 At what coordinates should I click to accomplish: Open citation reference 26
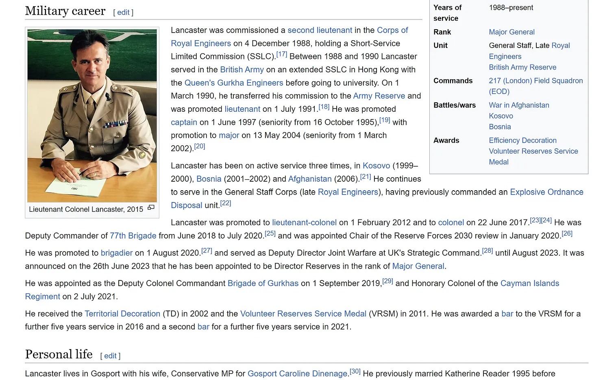pyautogui.click(x=567, y=234)
